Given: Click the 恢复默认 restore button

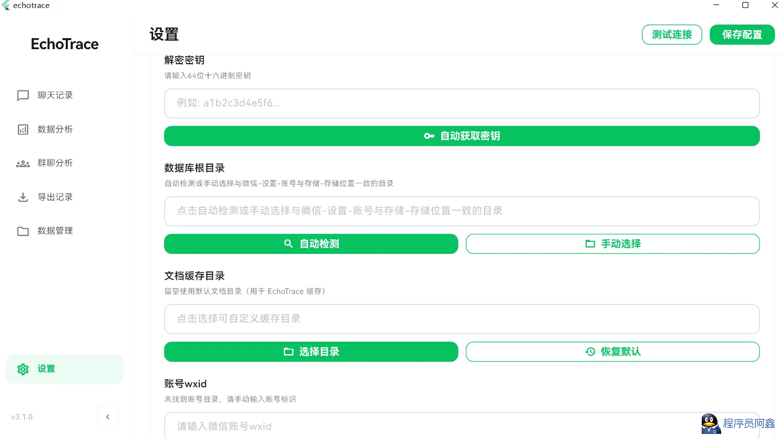Looking at the screenshot, I should pos(612,352).
